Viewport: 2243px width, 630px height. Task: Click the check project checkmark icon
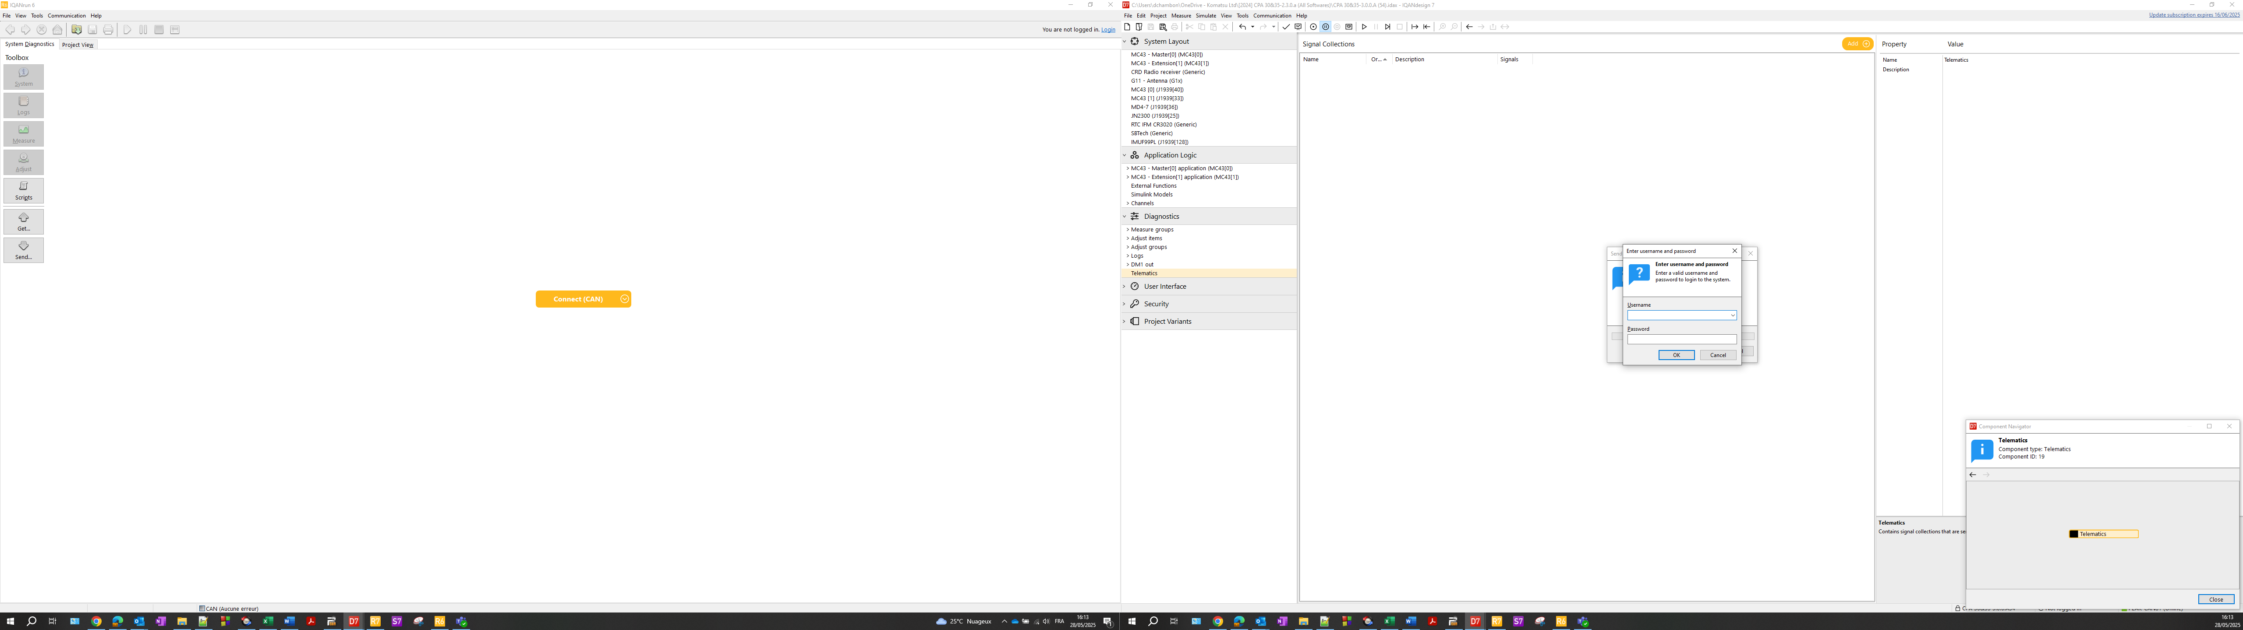(x=1286, y=27)
